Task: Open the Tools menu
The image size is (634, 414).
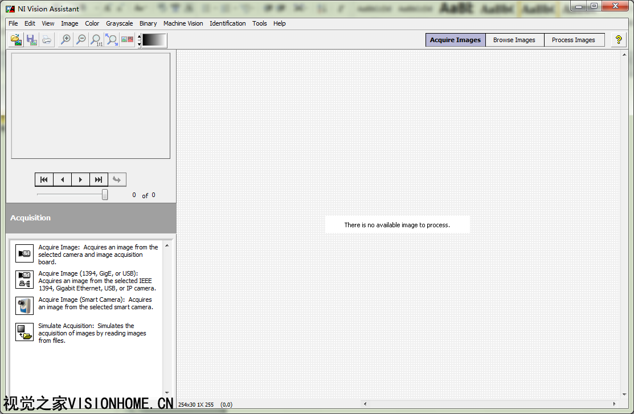Action: click(260, 23)
